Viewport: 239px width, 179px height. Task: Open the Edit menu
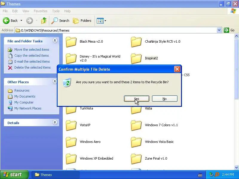(x=15, y=11)
